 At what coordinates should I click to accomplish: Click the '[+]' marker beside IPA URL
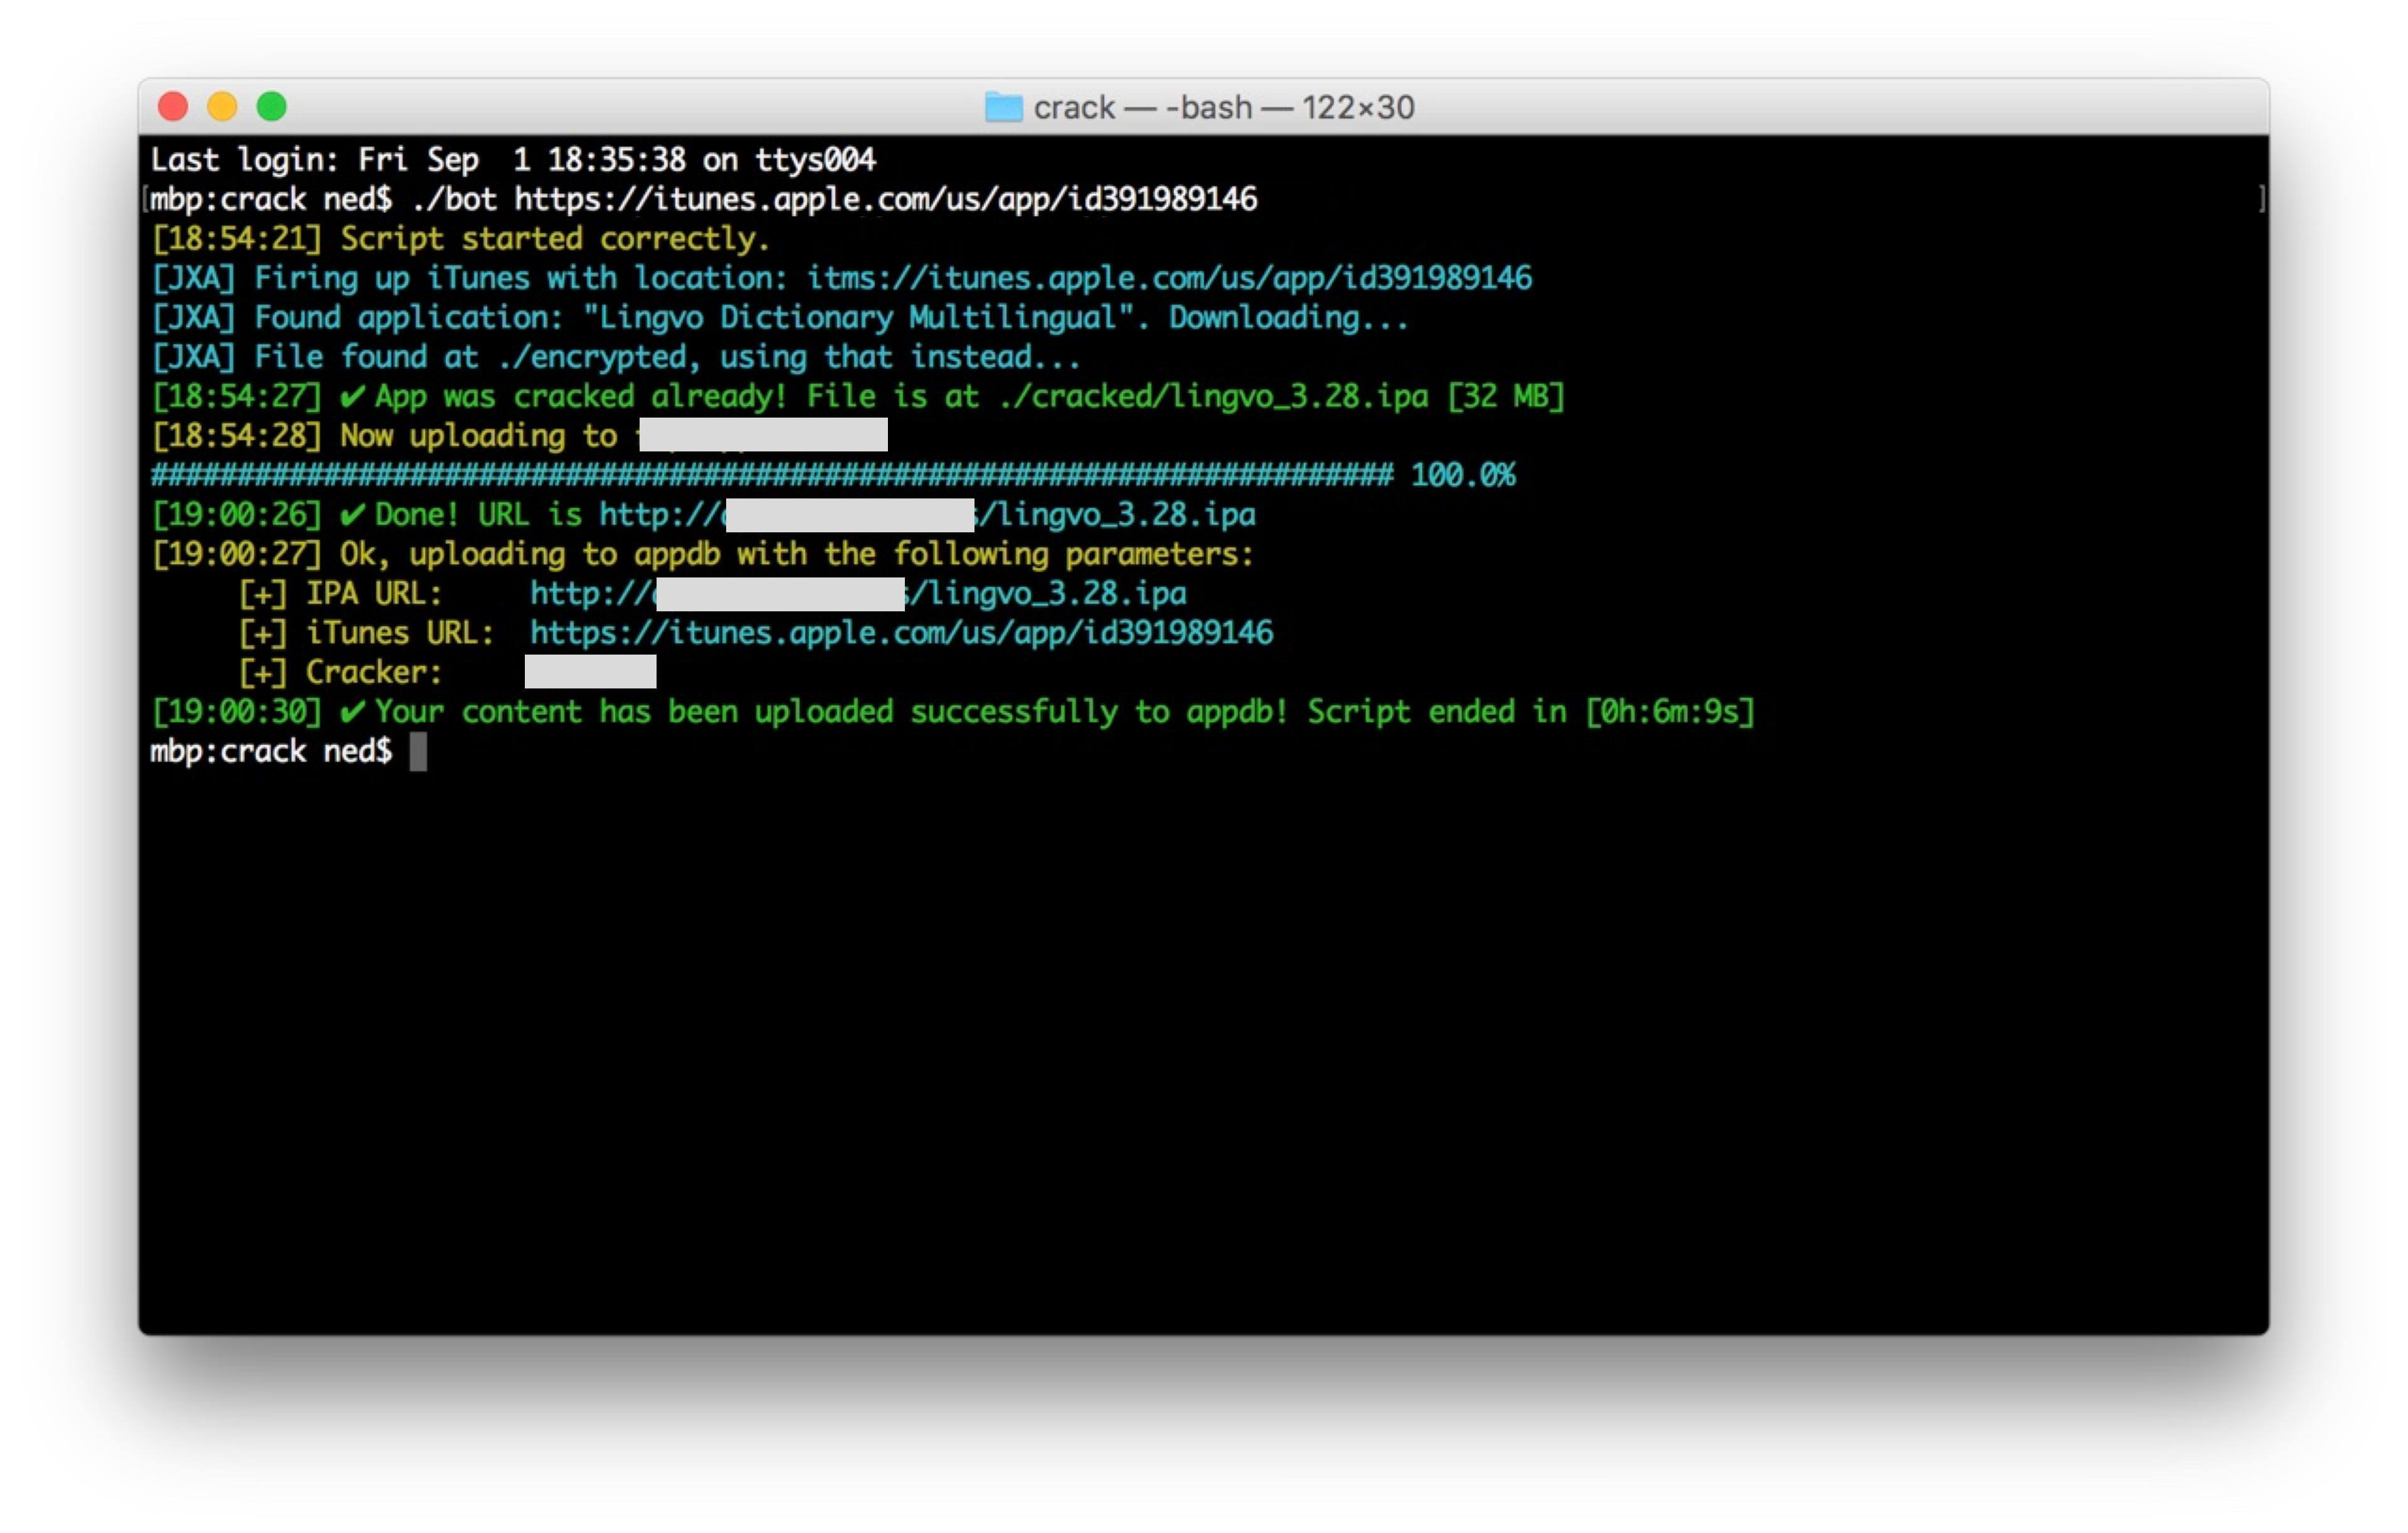coord(262,594)
